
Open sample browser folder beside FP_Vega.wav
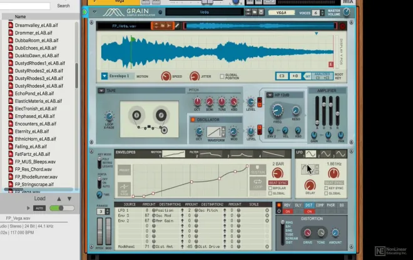coord(163,26)
